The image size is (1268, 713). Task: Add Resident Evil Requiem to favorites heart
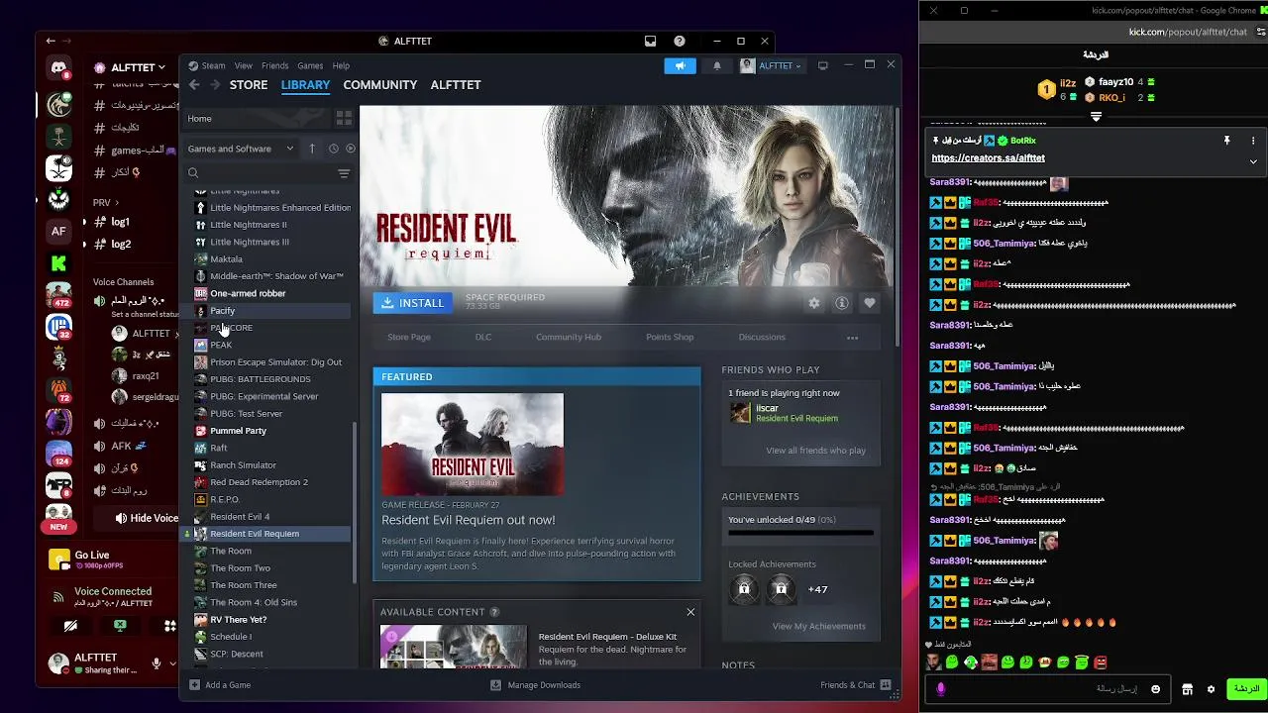(870, 303)
